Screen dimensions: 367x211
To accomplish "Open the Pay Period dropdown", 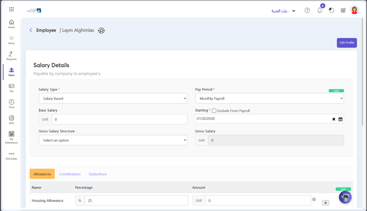I will click(269, 98).
